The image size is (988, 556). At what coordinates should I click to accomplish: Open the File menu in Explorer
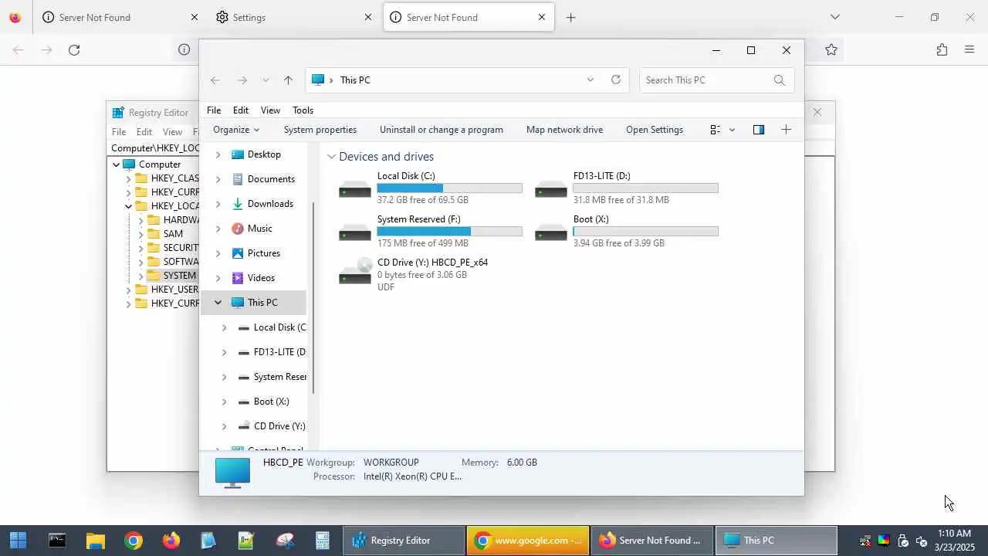pyautogui.click(x=214, y=110)
